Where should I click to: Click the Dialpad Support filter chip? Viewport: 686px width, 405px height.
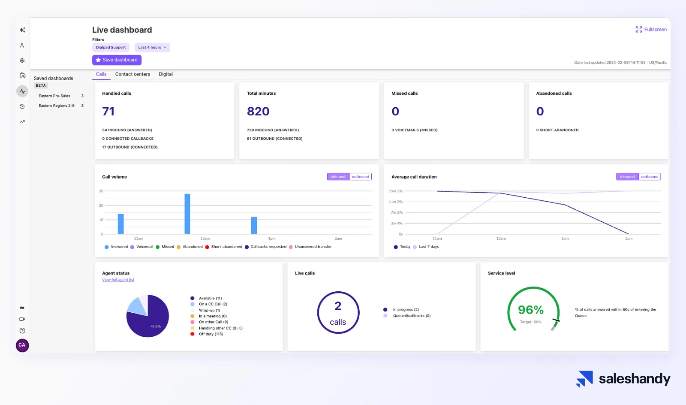[111, 48]
